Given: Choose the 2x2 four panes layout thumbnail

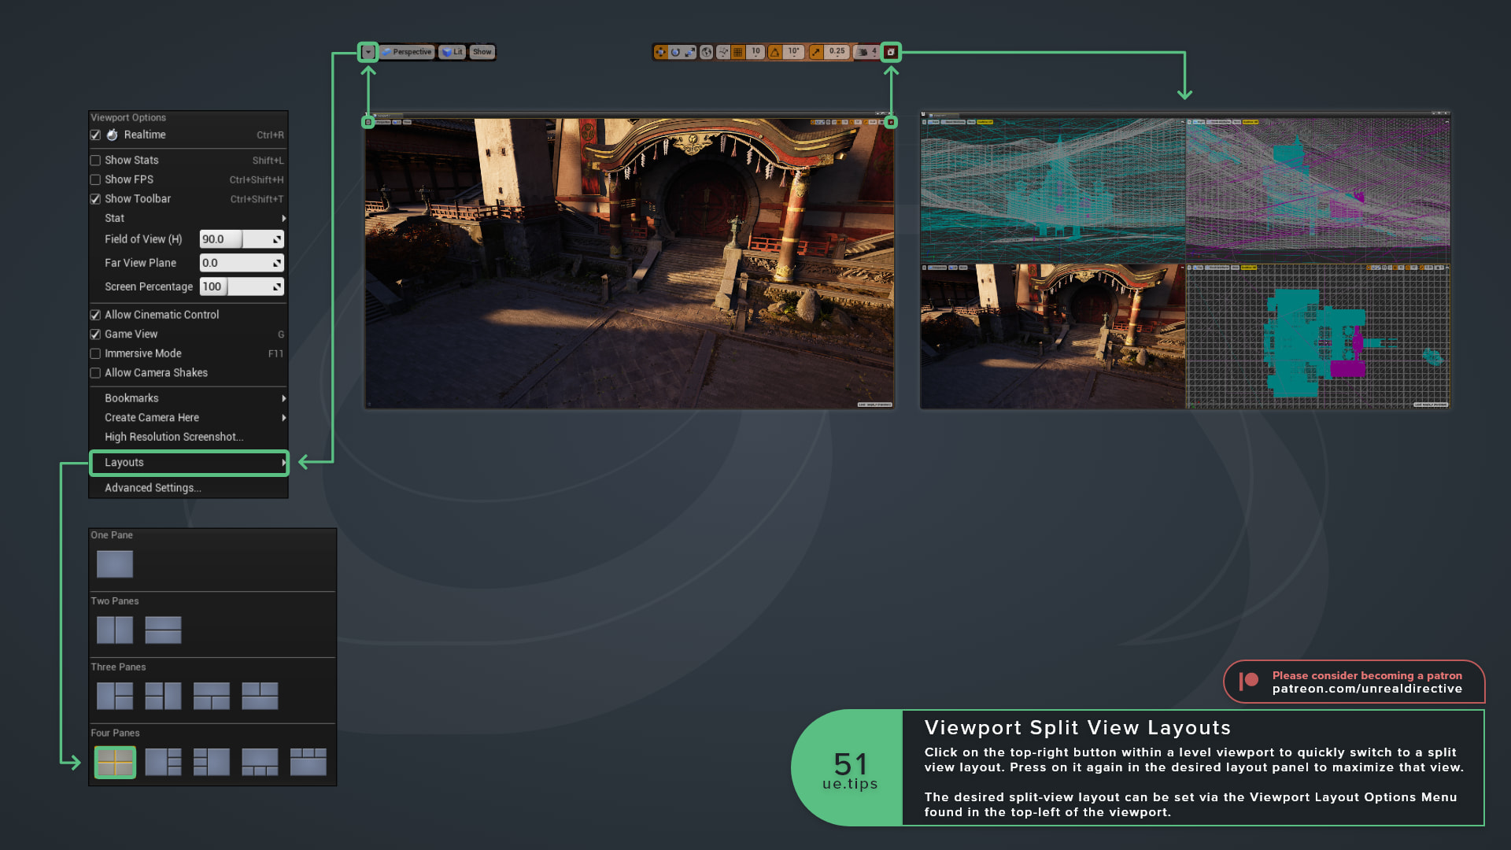Looking at the screenshot, I should coord(115,763).
